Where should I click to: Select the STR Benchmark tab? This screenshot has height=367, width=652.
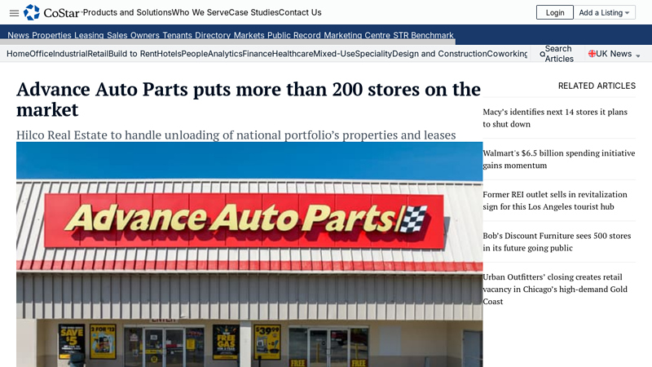tap(423, 35)
